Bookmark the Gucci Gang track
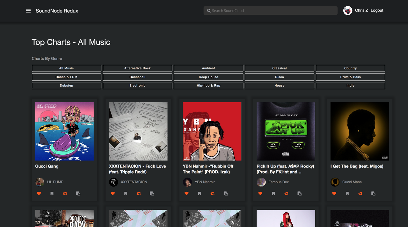Viewport: 408px width, 227px height. tap(52, 193)
